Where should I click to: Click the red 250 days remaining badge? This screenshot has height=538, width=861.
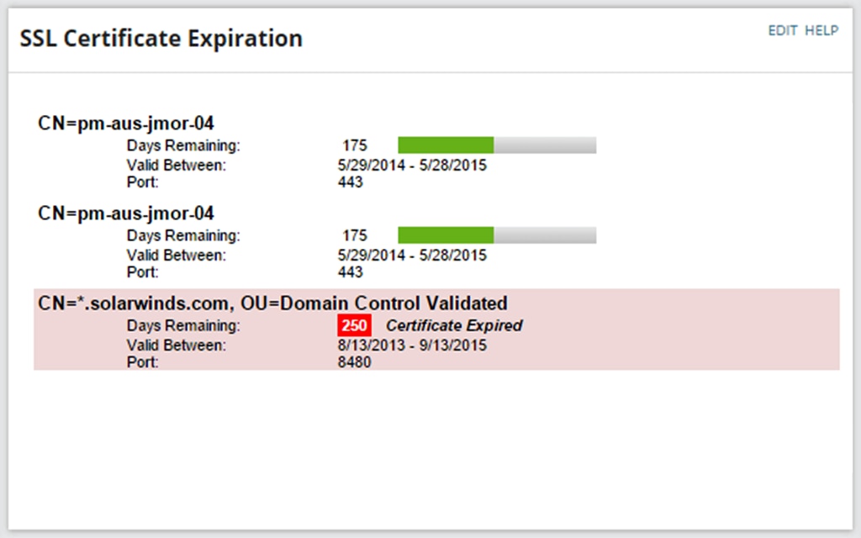point(353,325)
